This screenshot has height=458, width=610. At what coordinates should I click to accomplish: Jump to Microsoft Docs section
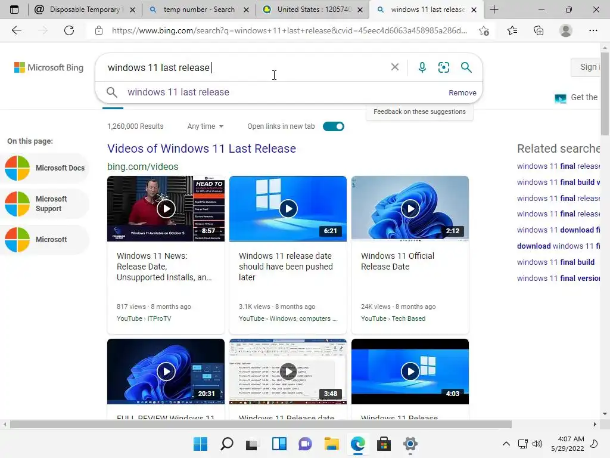point(45,168)
